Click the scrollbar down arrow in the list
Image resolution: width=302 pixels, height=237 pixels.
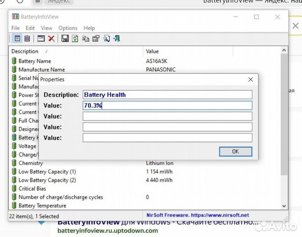pos(284,205)
